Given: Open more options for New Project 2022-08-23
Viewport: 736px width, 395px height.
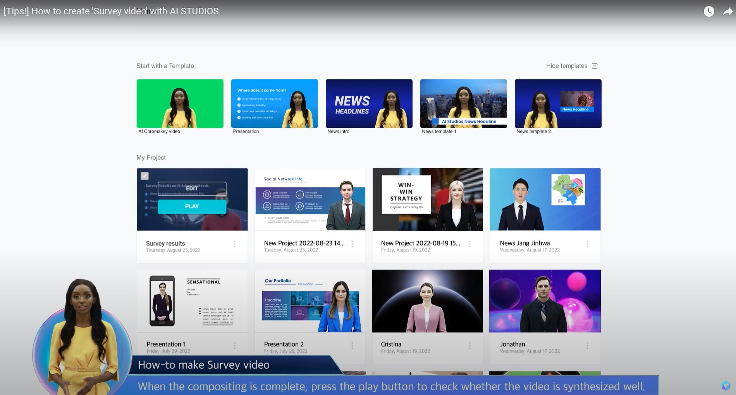Looking at the screenshot, I should (352, 244).
